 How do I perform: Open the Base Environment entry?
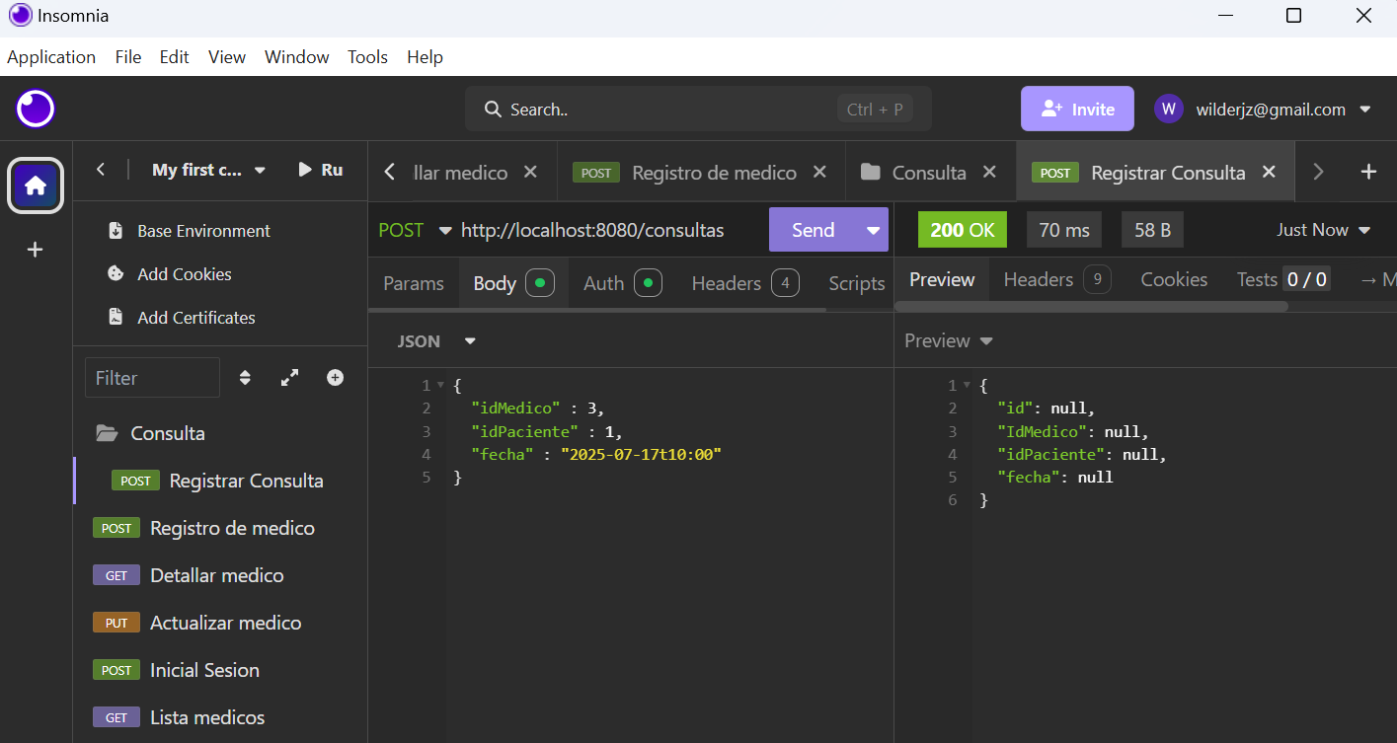point(189,231)
